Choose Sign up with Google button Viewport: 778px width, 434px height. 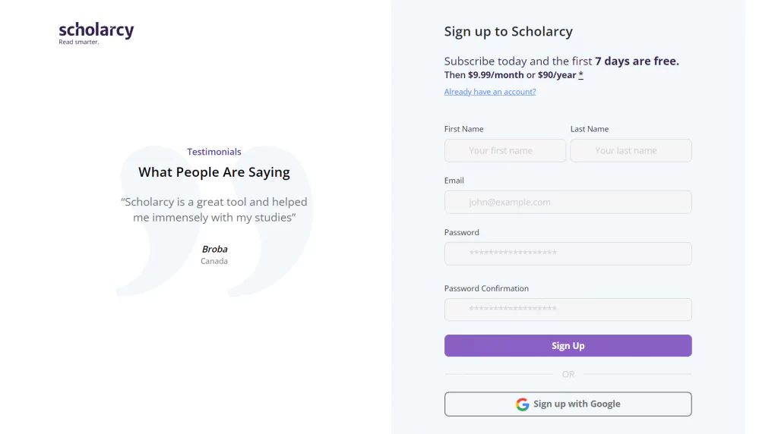click(x=568, y=404)
